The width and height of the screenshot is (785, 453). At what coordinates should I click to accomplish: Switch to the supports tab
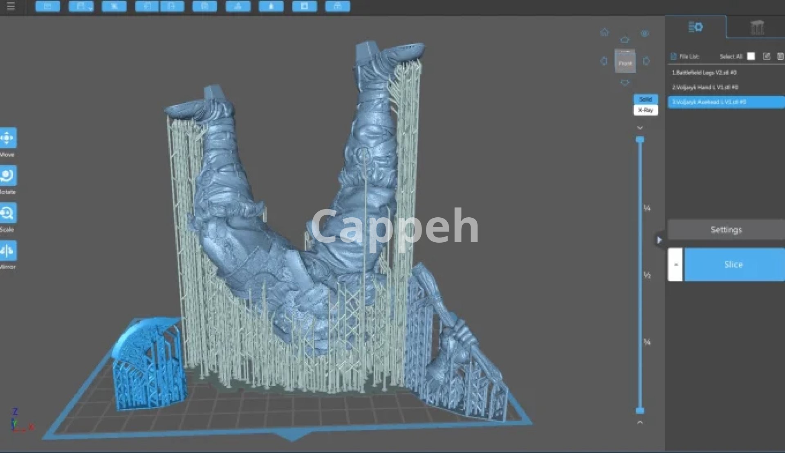pos(757,27)
